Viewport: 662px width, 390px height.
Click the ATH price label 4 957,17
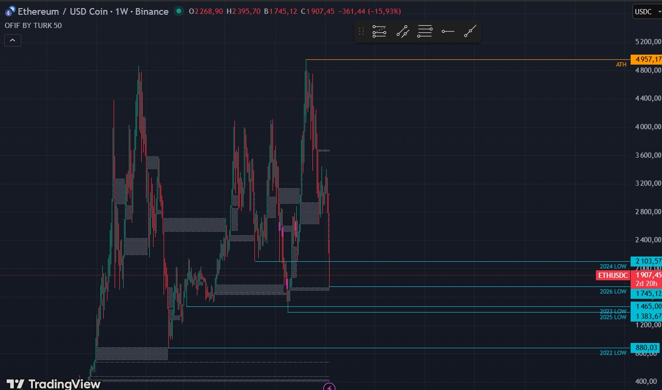646,59
